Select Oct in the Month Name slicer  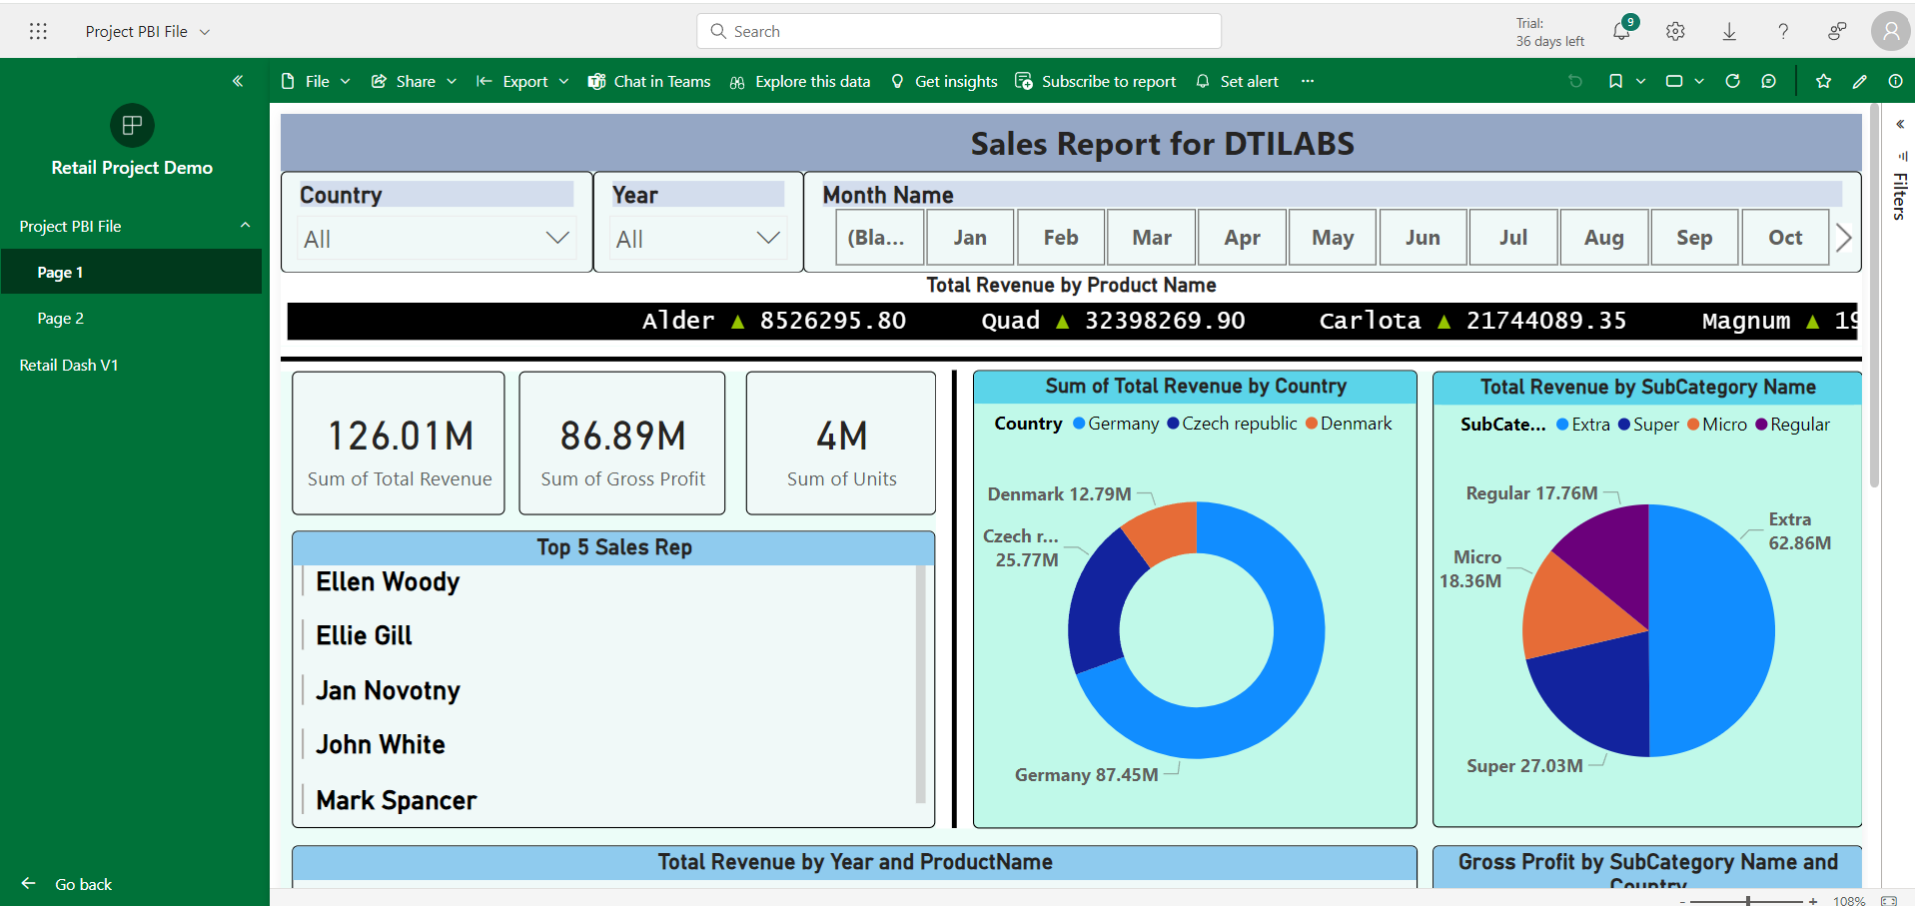pos(1784,237)
